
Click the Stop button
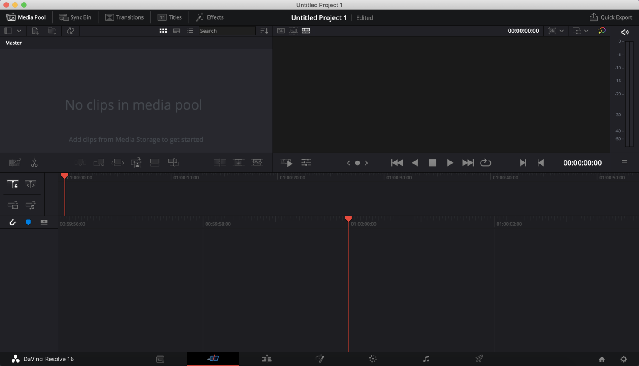[432, 163]
